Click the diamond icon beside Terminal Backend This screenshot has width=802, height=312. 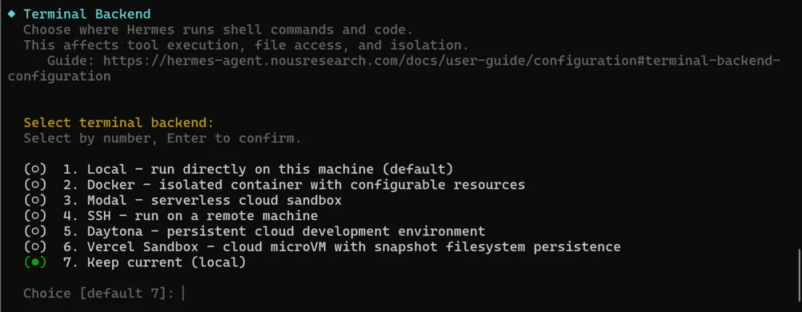coord(12,14)
